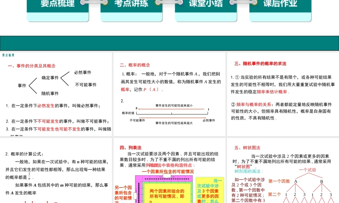Select the 树状图法 slide thumbnail

click(x=283, y=171)
